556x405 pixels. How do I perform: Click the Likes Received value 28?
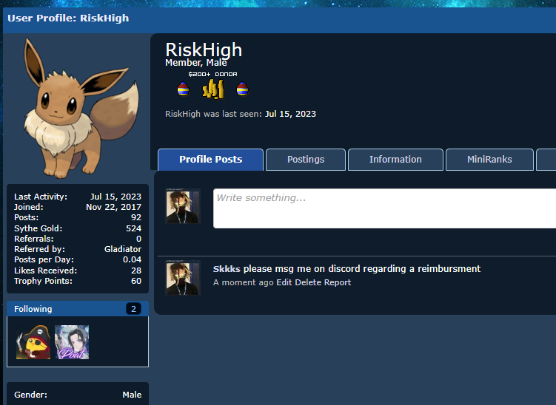click(136, 270)
